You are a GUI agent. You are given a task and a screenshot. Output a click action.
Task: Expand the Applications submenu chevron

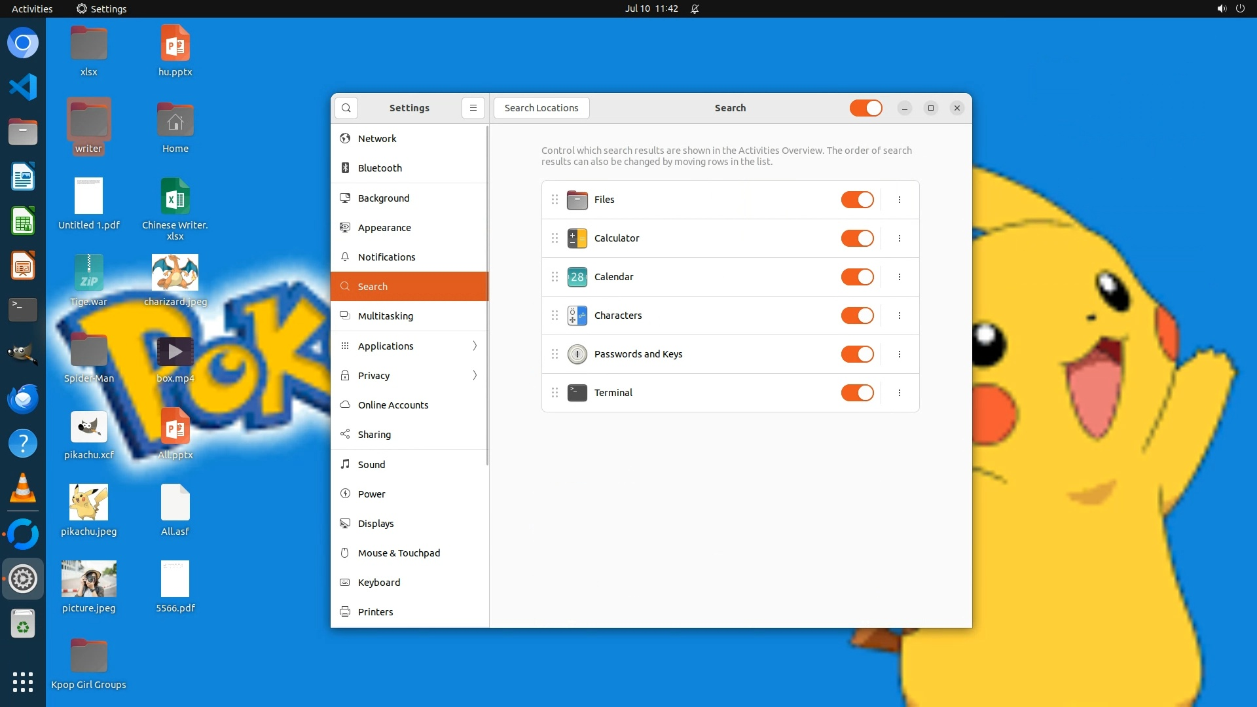[475, 346]
